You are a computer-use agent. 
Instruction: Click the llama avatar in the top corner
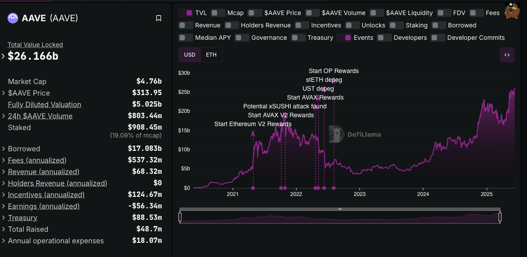[512, 11]
